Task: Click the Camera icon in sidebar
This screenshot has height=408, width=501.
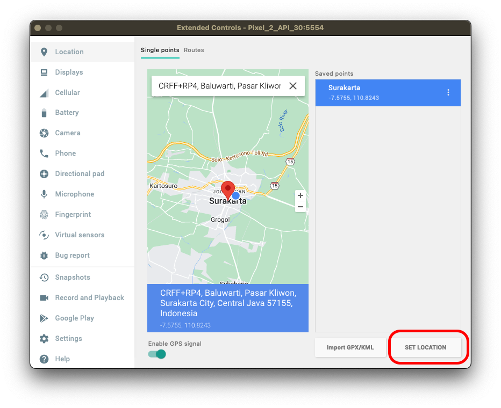Action: [44, 133]
